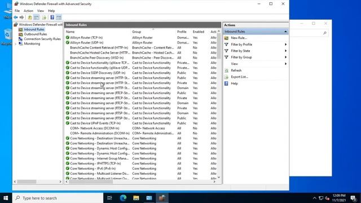The height and width of the screenshot is (203, 361).
Task: Click the Refresh icon in Actions pane
Action: coord(226,70)
